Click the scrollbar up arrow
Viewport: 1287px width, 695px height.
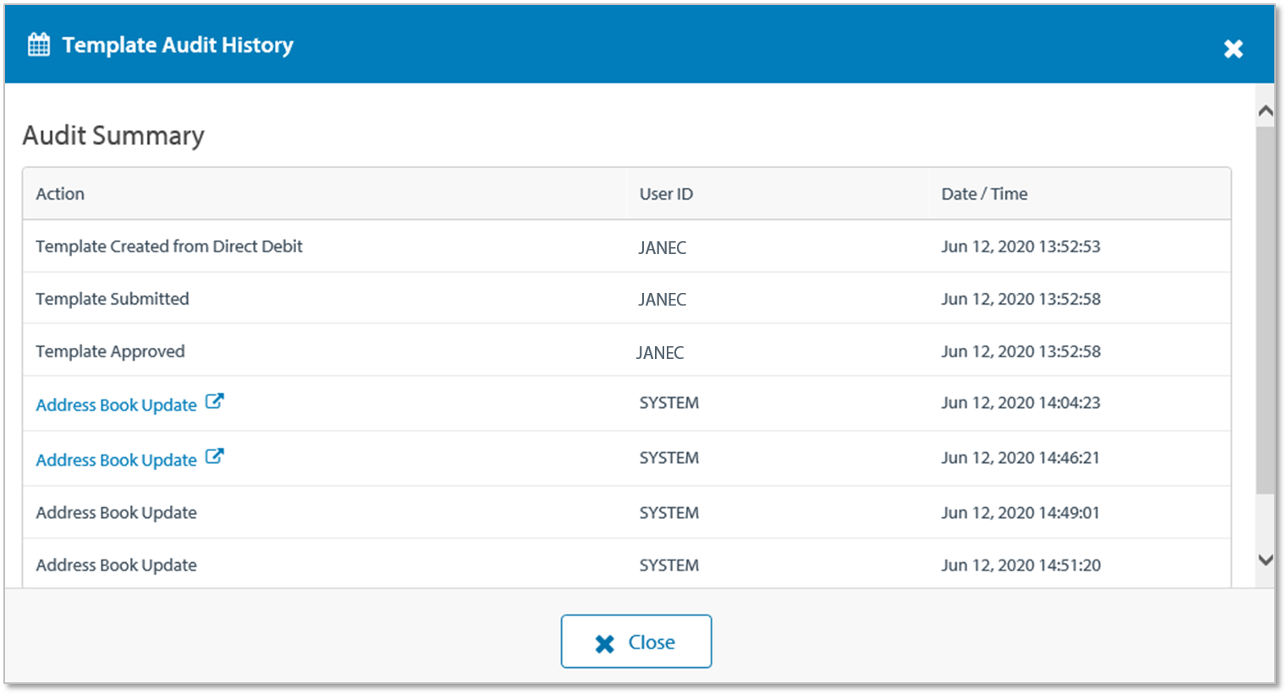[1265, 111]
